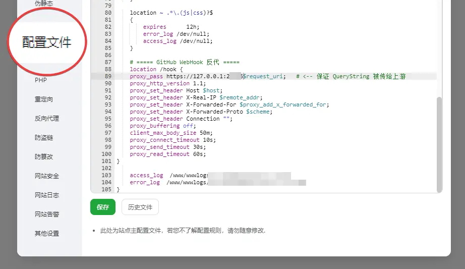Click the 此处为站点主配置文件 notice text
The image size is (465, 269).
coord(183,231)
